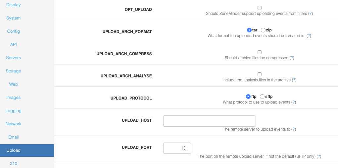This screenshot has width=338, height=168.
Task: Switch to the Logging options tab
Action: pyautogui.click(x=13, y=111)
